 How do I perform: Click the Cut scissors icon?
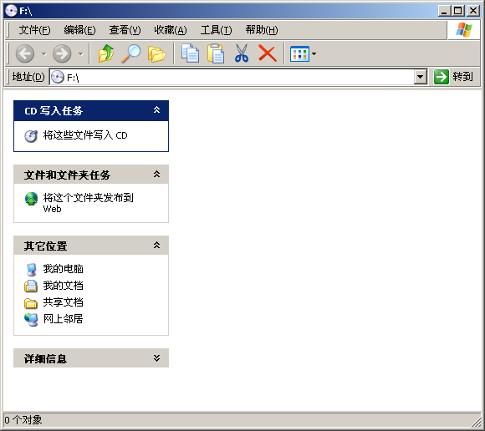(242, 53)
